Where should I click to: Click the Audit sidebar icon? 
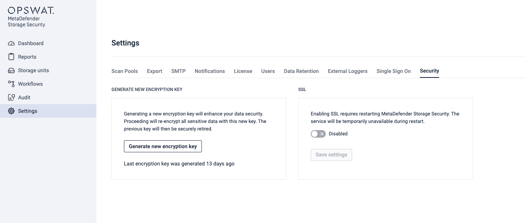pyautogui.click(x=11, y=97)
